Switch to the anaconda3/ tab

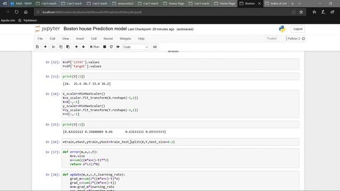point(123,4)
